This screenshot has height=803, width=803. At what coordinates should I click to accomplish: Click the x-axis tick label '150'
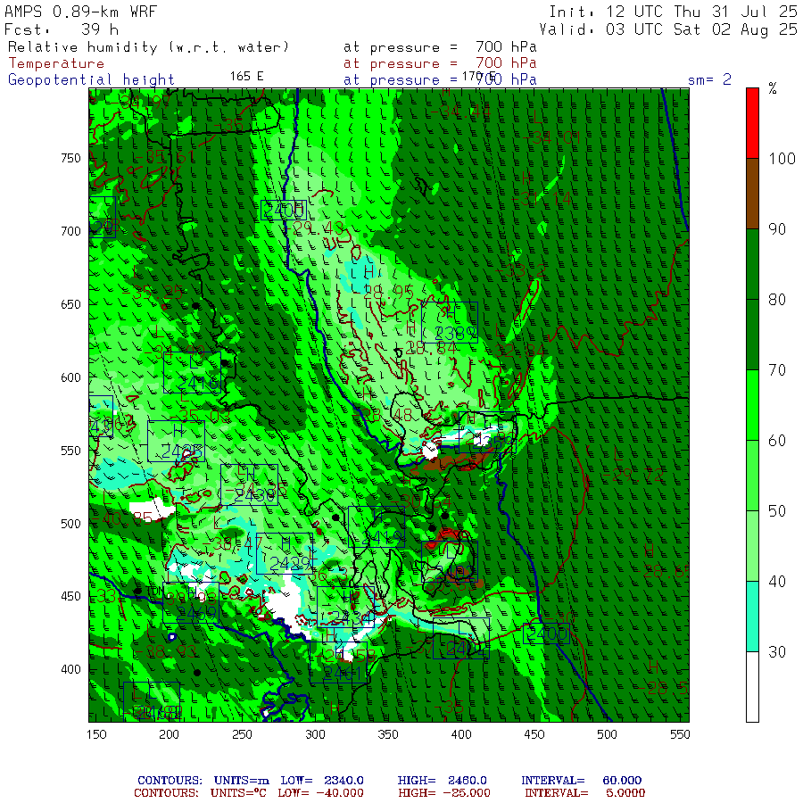96,734
